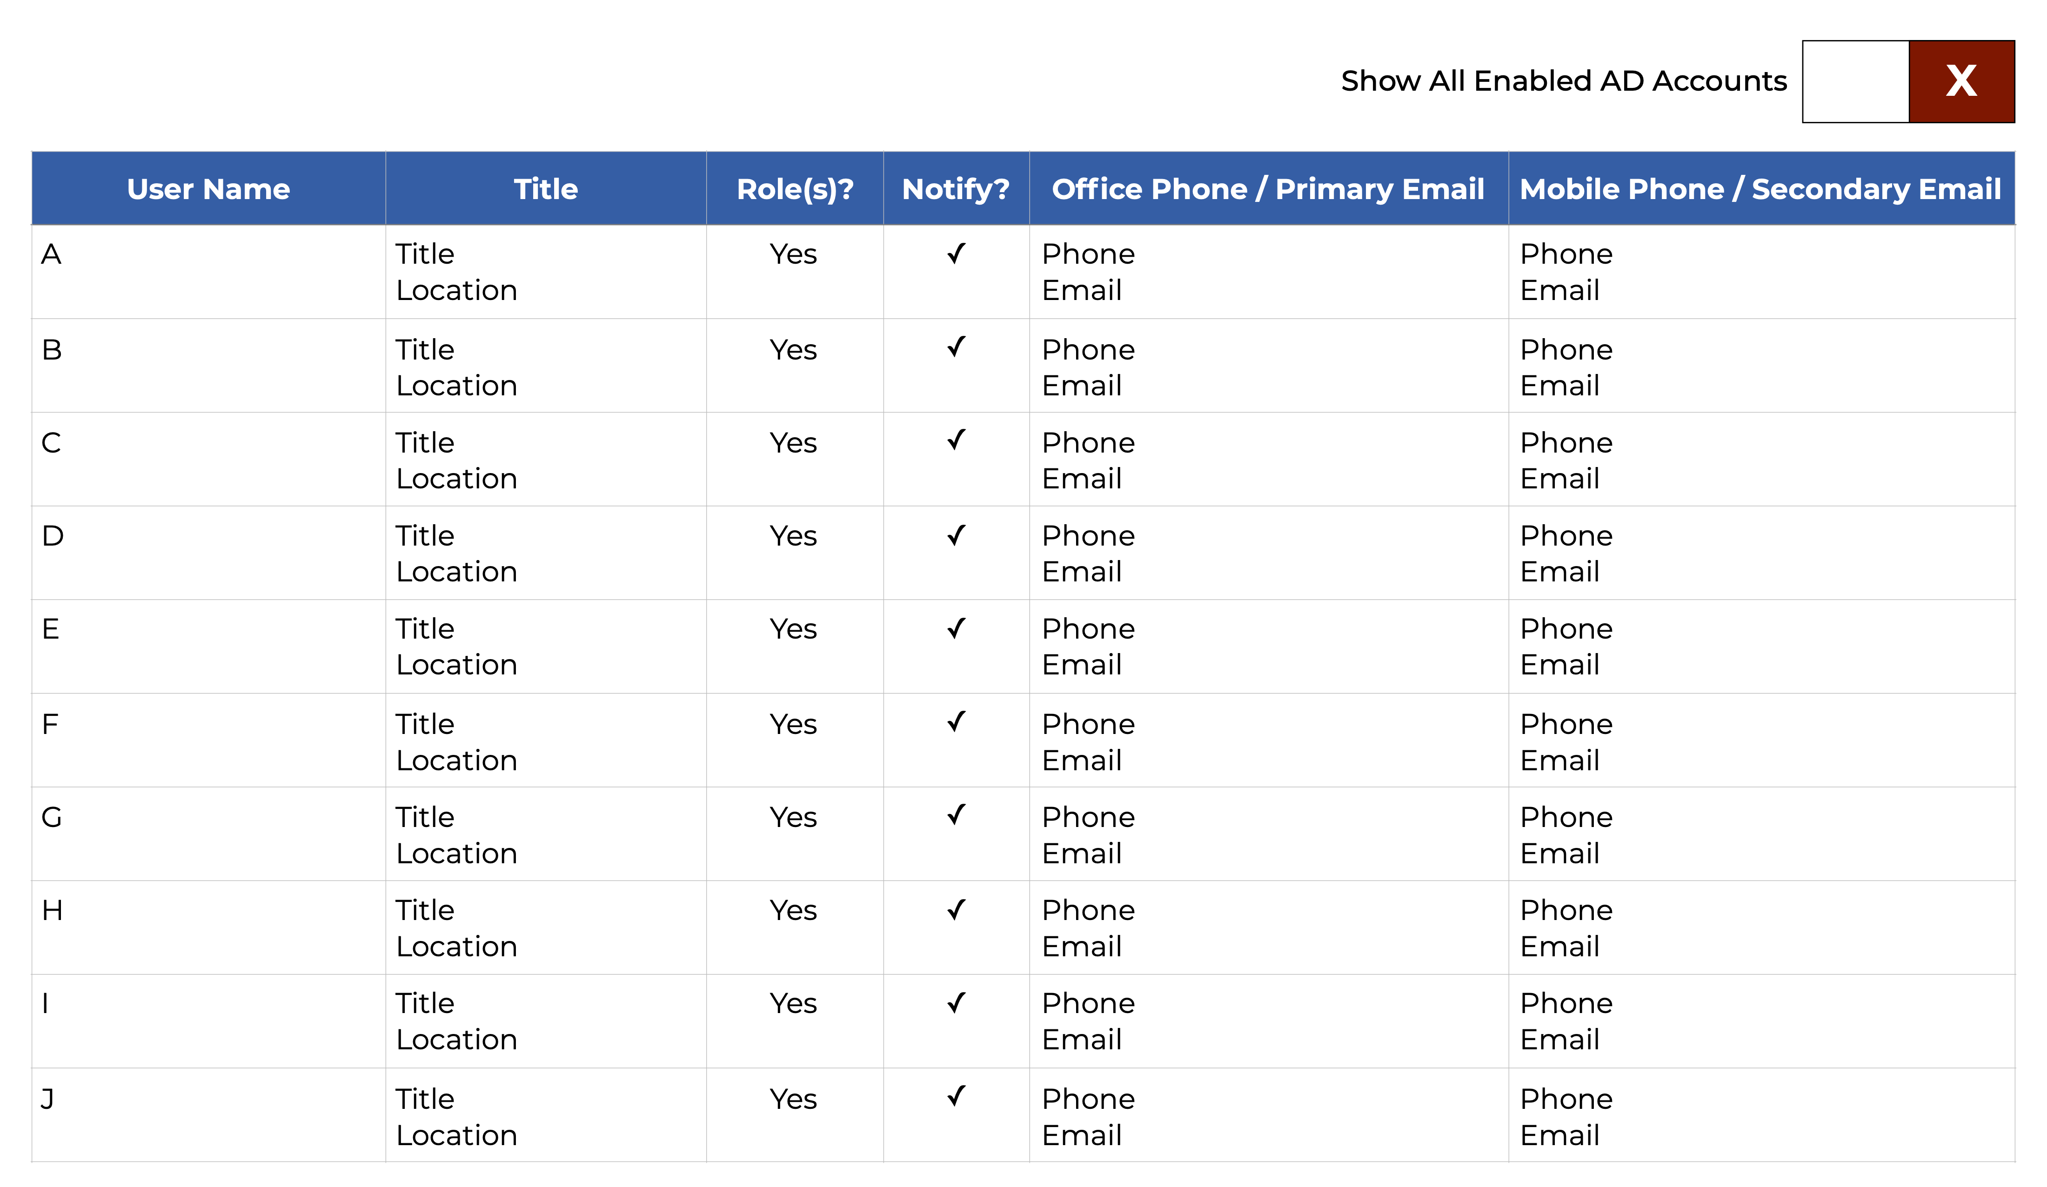Image resolution: width=2047 pixels, height=1187 pixels.
Task: Toggle Notify checkmark for user B
Action: click(x=956, y=347)
